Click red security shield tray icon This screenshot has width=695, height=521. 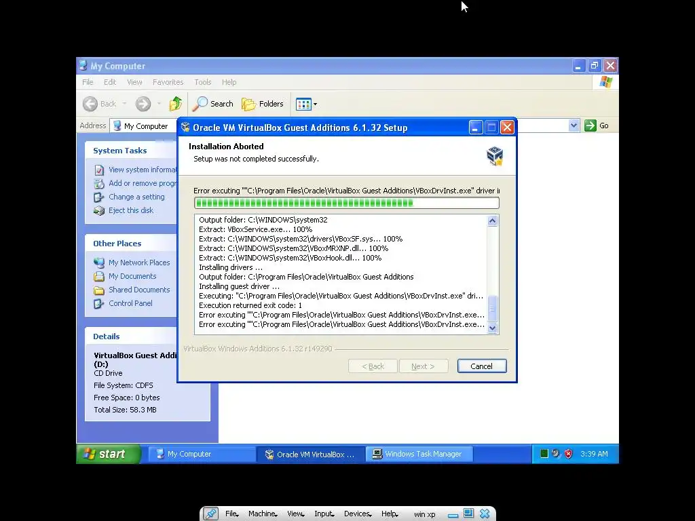pyautogui.click(x=569, y=454)
